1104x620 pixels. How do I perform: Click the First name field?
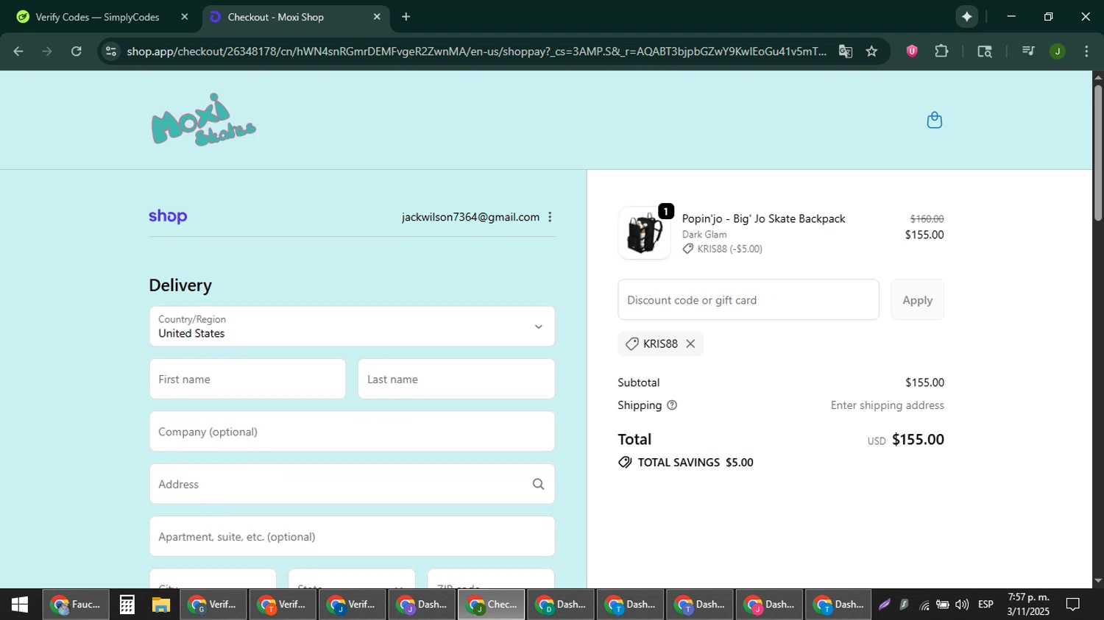[247, 379]
